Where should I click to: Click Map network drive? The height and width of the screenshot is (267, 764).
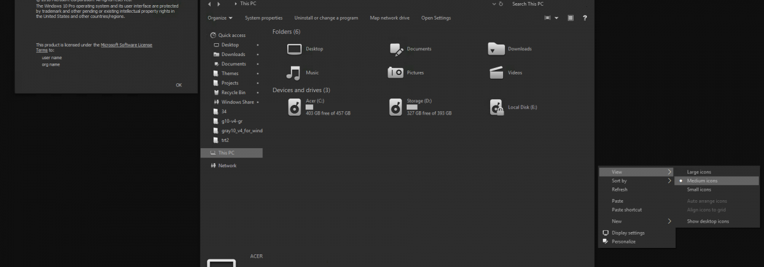coord(390,18)
